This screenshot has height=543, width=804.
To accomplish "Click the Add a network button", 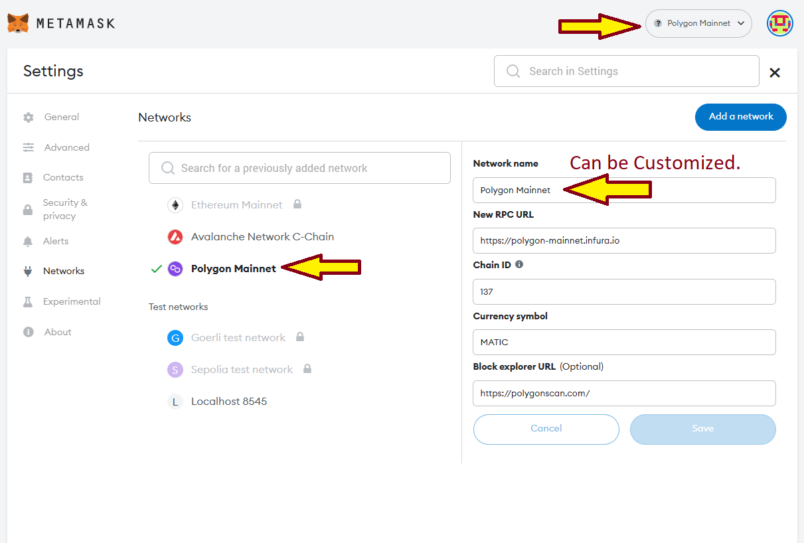I will click(741, 117).
